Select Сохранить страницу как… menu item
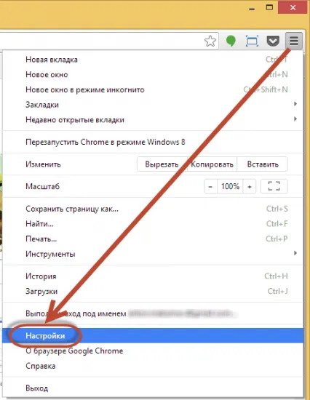The image size is (310, 400). [153, 209]
